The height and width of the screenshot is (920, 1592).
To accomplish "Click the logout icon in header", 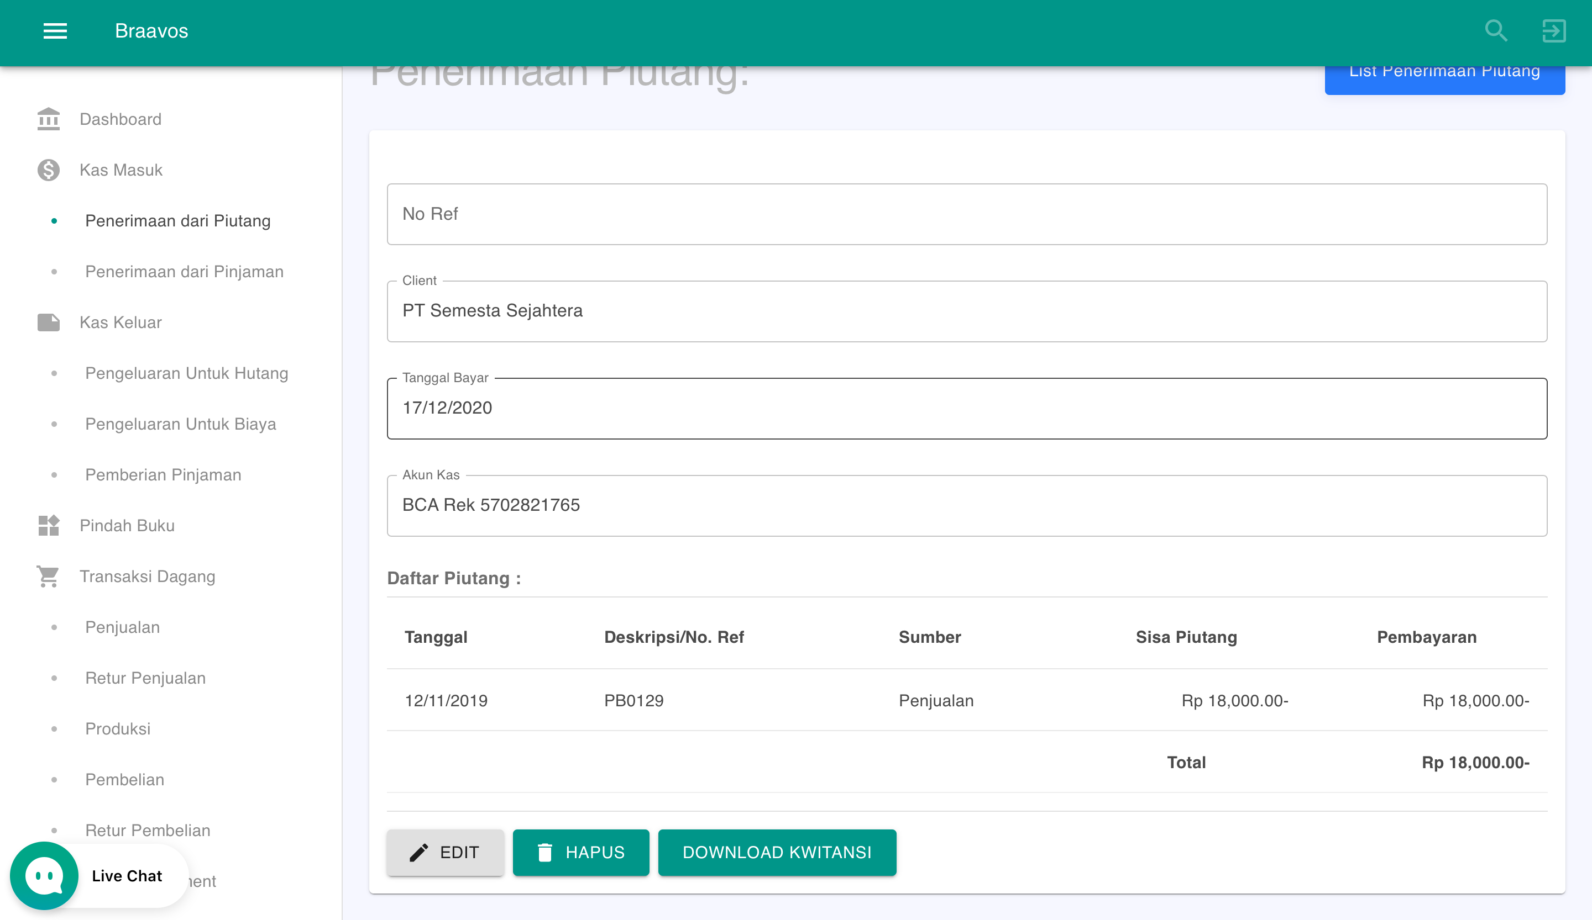I will [1553, 30].
